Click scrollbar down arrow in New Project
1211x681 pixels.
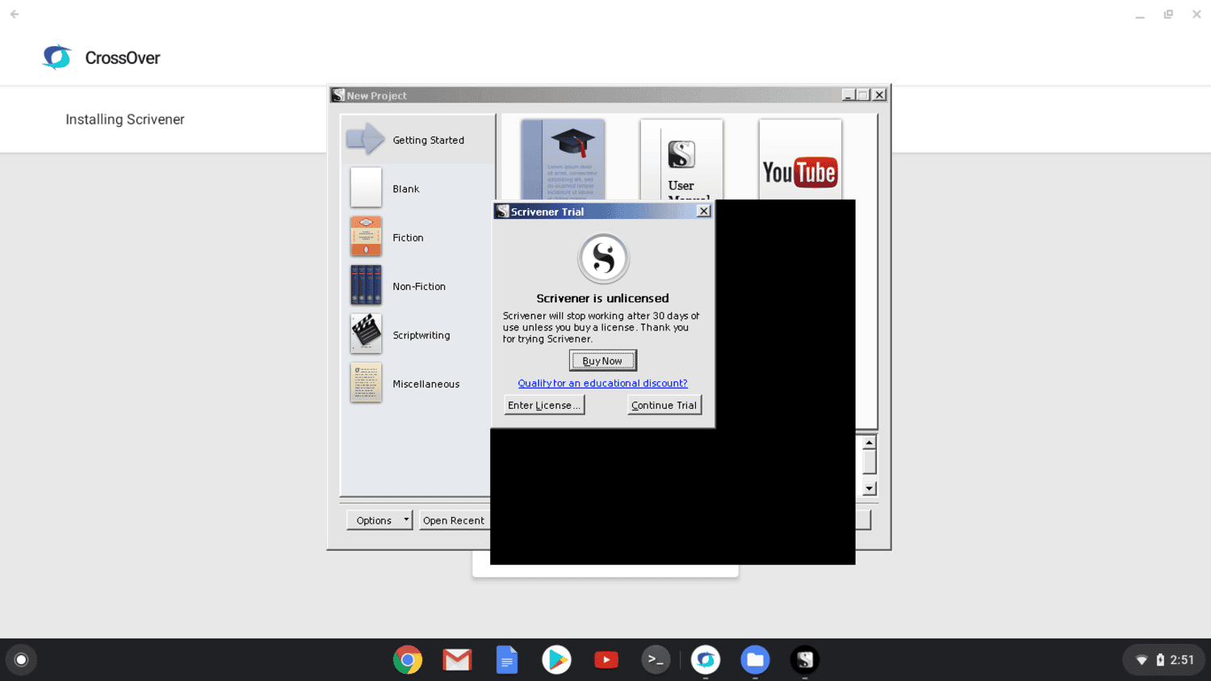(x=869, y=488)
